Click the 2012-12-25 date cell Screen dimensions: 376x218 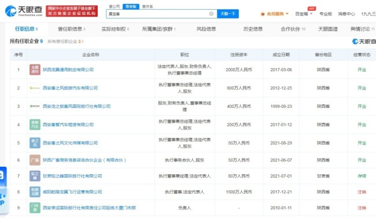[x=281, y=88]
